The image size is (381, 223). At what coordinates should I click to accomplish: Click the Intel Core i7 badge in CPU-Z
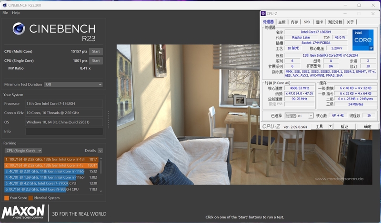(363, 40)
